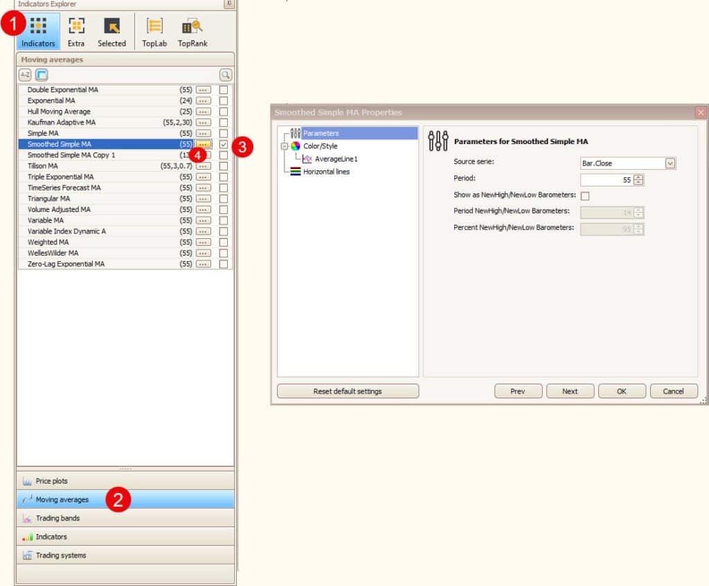Click Reset default settings button

click(x=348, y=391)
